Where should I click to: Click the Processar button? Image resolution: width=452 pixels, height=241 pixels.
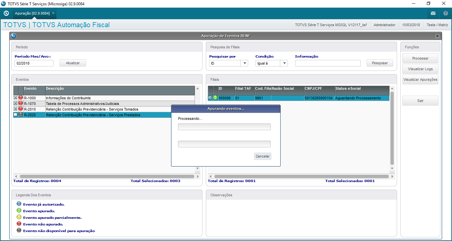[x=420, y=58]
